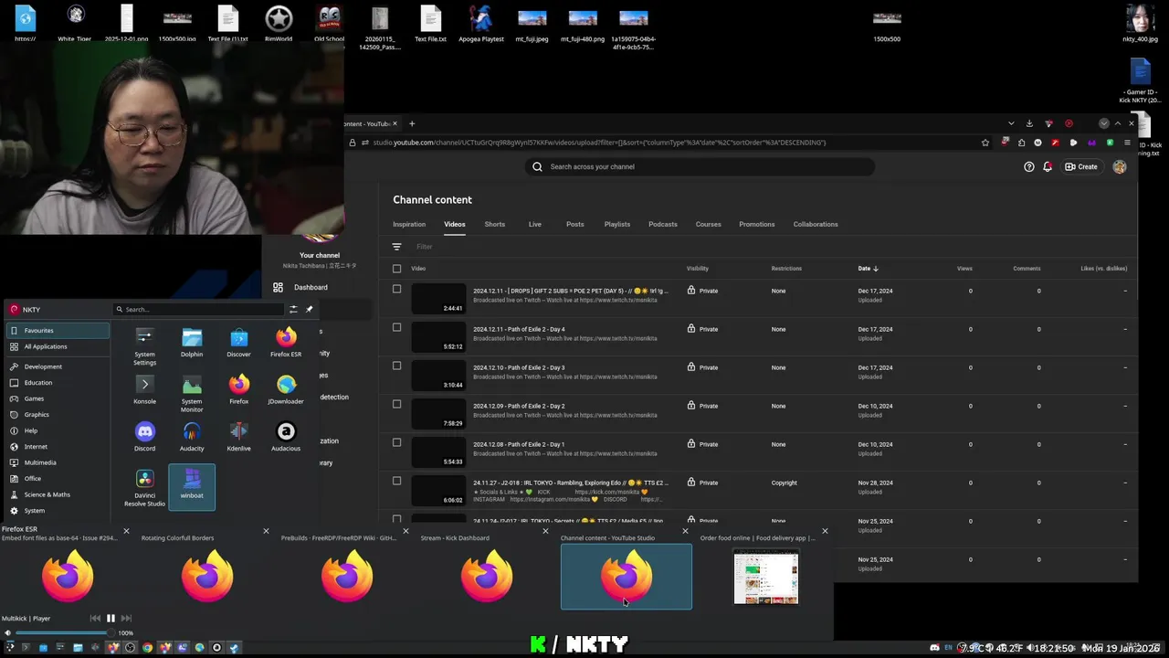Screen dimensions: 1169x658
Task: Tick checkbox for Path of Exile 2 - Day 1
Action: pos(396,442)
